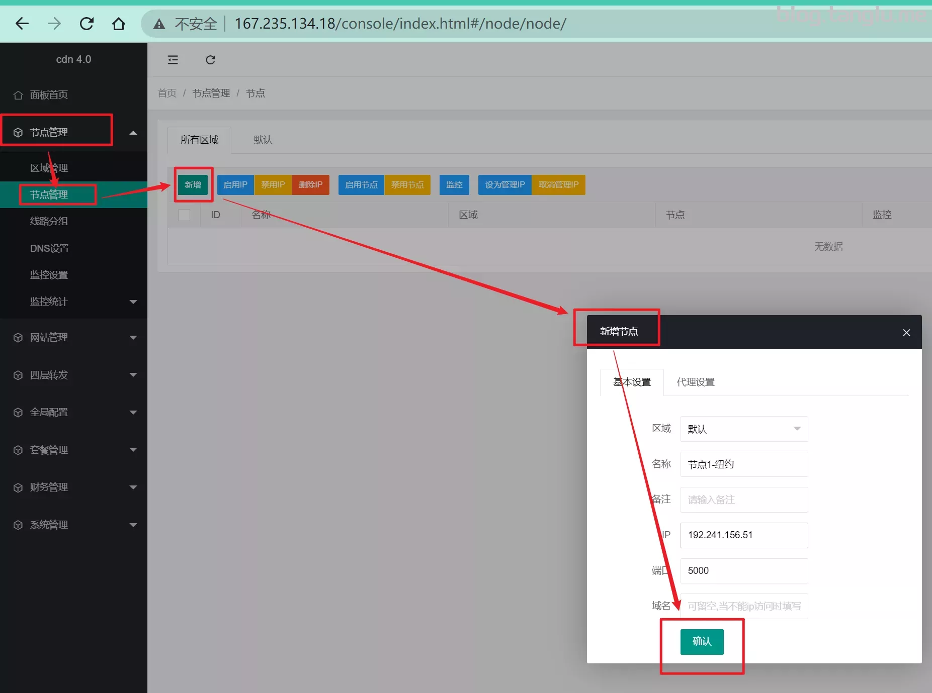The width and height of the screenshot is (932, 693).
Task: Click the browser reload icon
Action: [x=87, y=24]
